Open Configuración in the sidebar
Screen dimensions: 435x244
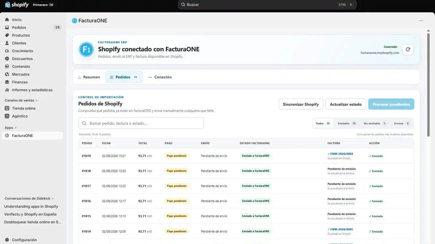(x=33, y=240)
